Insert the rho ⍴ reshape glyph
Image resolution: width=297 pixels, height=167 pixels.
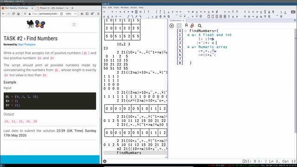pos(156,17)
